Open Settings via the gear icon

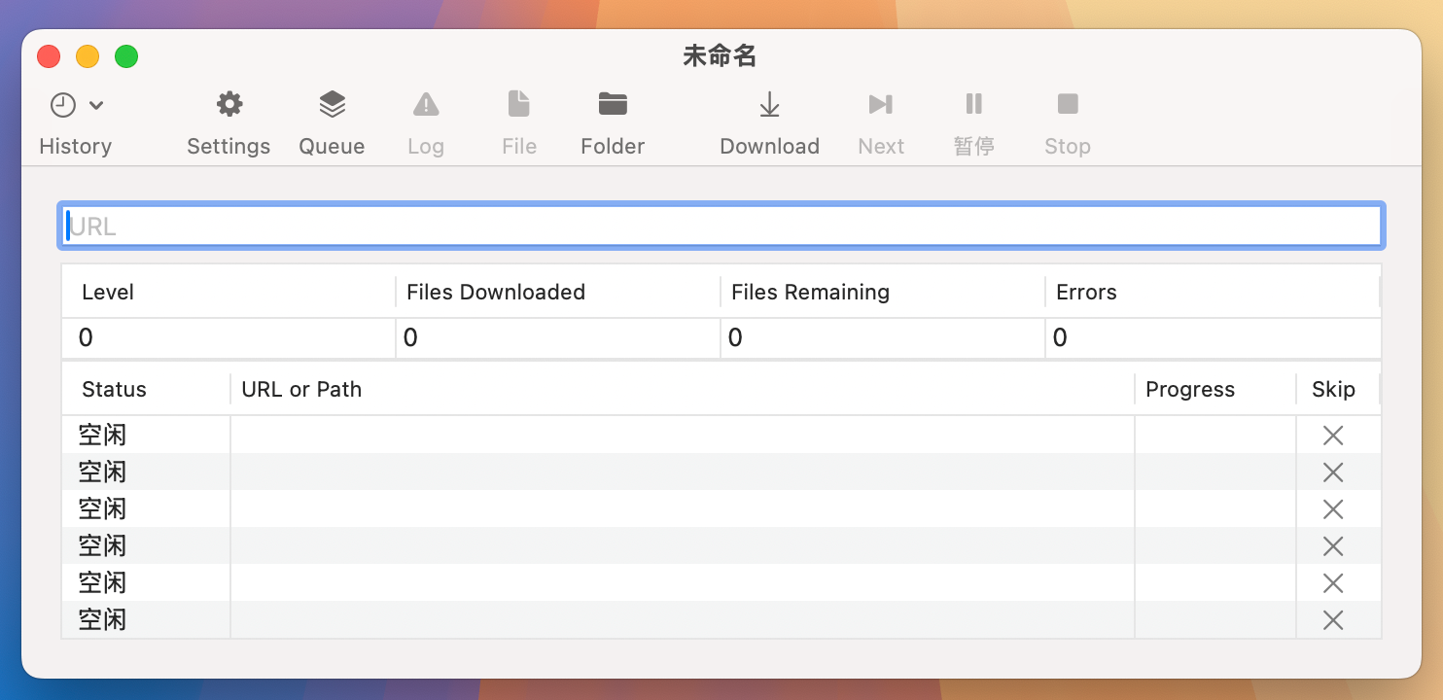[228, 103]
